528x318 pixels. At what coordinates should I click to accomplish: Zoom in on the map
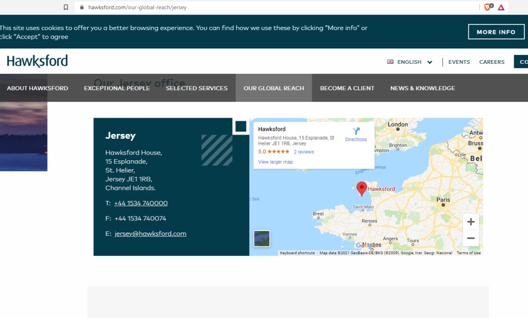[x=471, y=222]
